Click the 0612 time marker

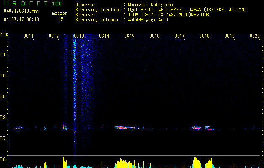pos(54,36)
